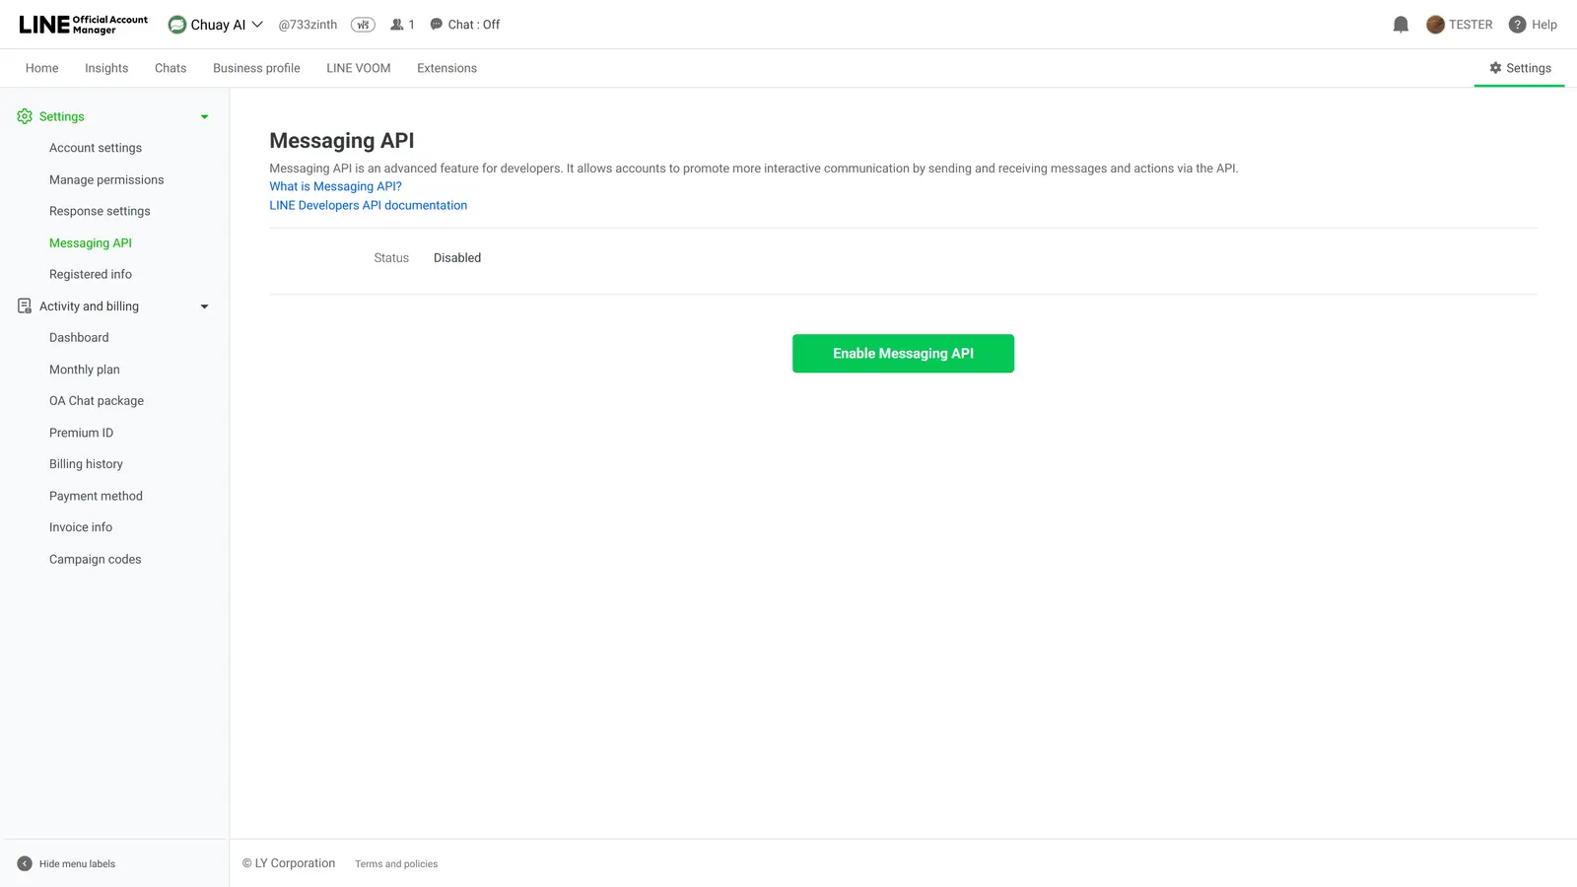Open the Chuay AI account switcher dropdown

point(257,25)
